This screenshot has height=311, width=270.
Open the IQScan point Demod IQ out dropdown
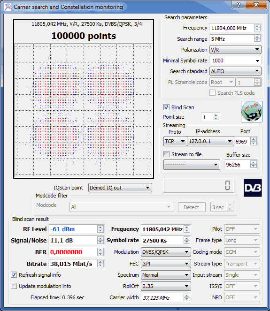click(x=120, y=188)
